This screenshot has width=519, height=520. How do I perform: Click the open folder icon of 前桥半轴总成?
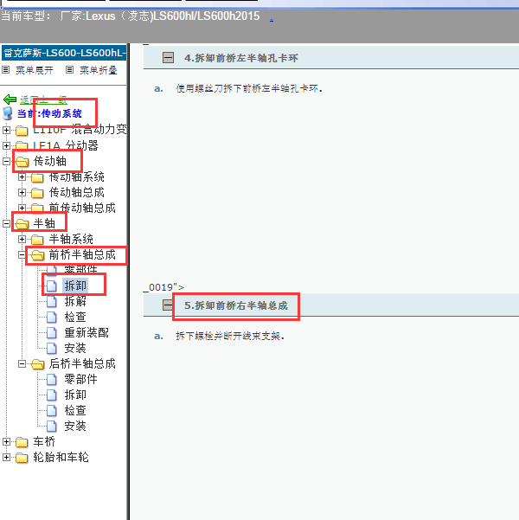pos(38,255)
